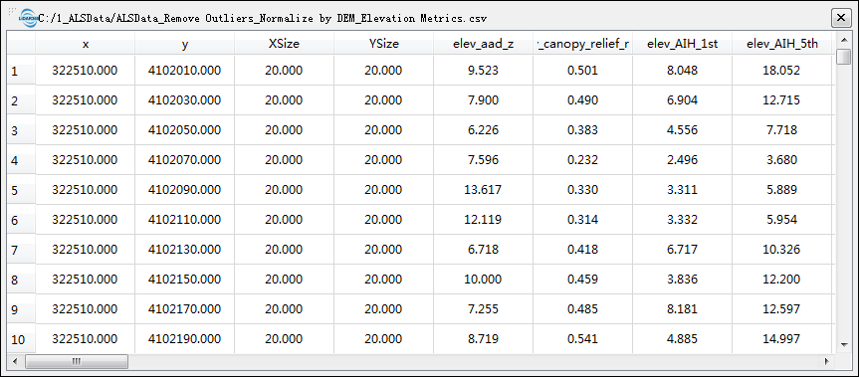The width and height of the screenshot is (859, 377).
Task: Click the LiDAR360 logo icon in title bar
Action: pyautogui.click(x=28, y=18)
